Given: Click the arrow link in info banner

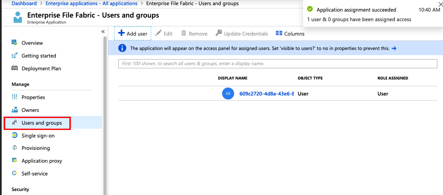Looking at the screenshot, I should [x=394, y=48].
